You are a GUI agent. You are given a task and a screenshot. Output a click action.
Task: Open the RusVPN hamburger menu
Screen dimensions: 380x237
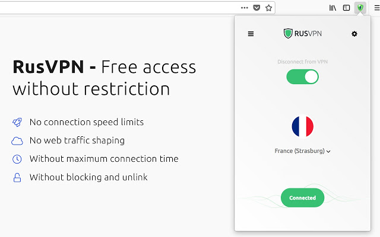click(x=251, y=34)
